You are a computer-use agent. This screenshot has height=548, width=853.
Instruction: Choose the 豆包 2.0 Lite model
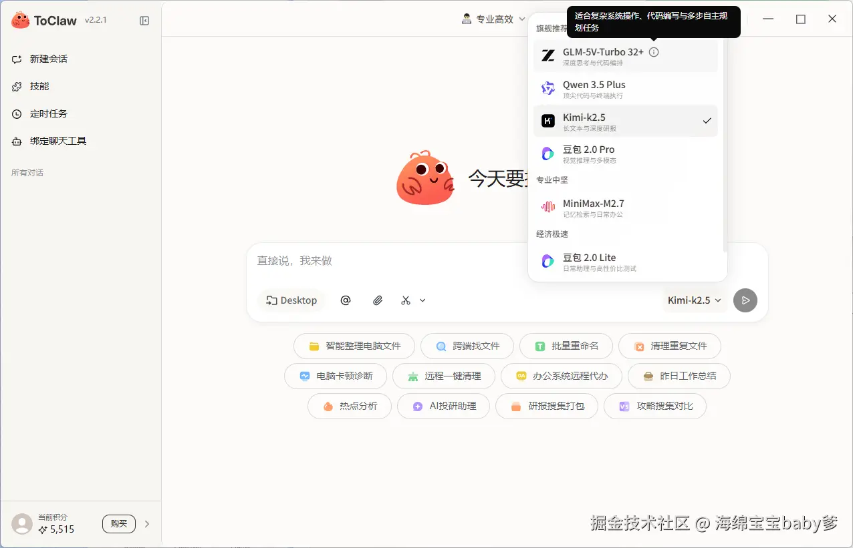point(626,262)
